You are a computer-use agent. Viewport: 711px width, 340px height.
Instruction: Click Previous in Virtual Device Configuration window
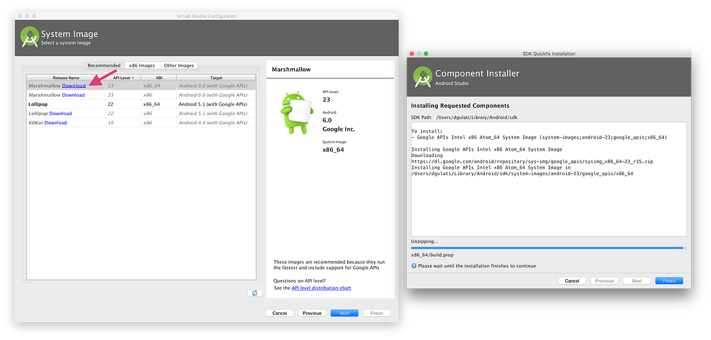(x=312, y=313)
